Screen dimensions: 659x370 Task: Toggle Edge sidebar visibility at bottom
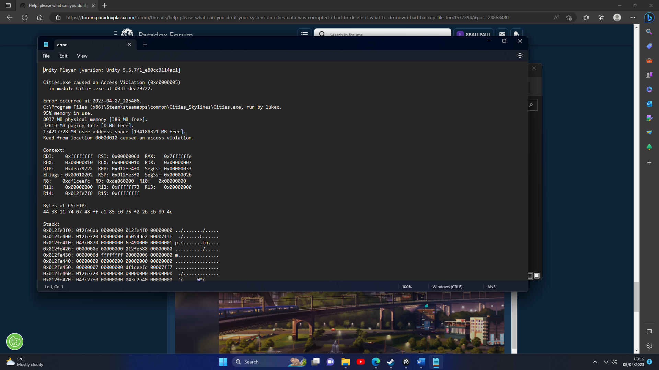[649, 331]
